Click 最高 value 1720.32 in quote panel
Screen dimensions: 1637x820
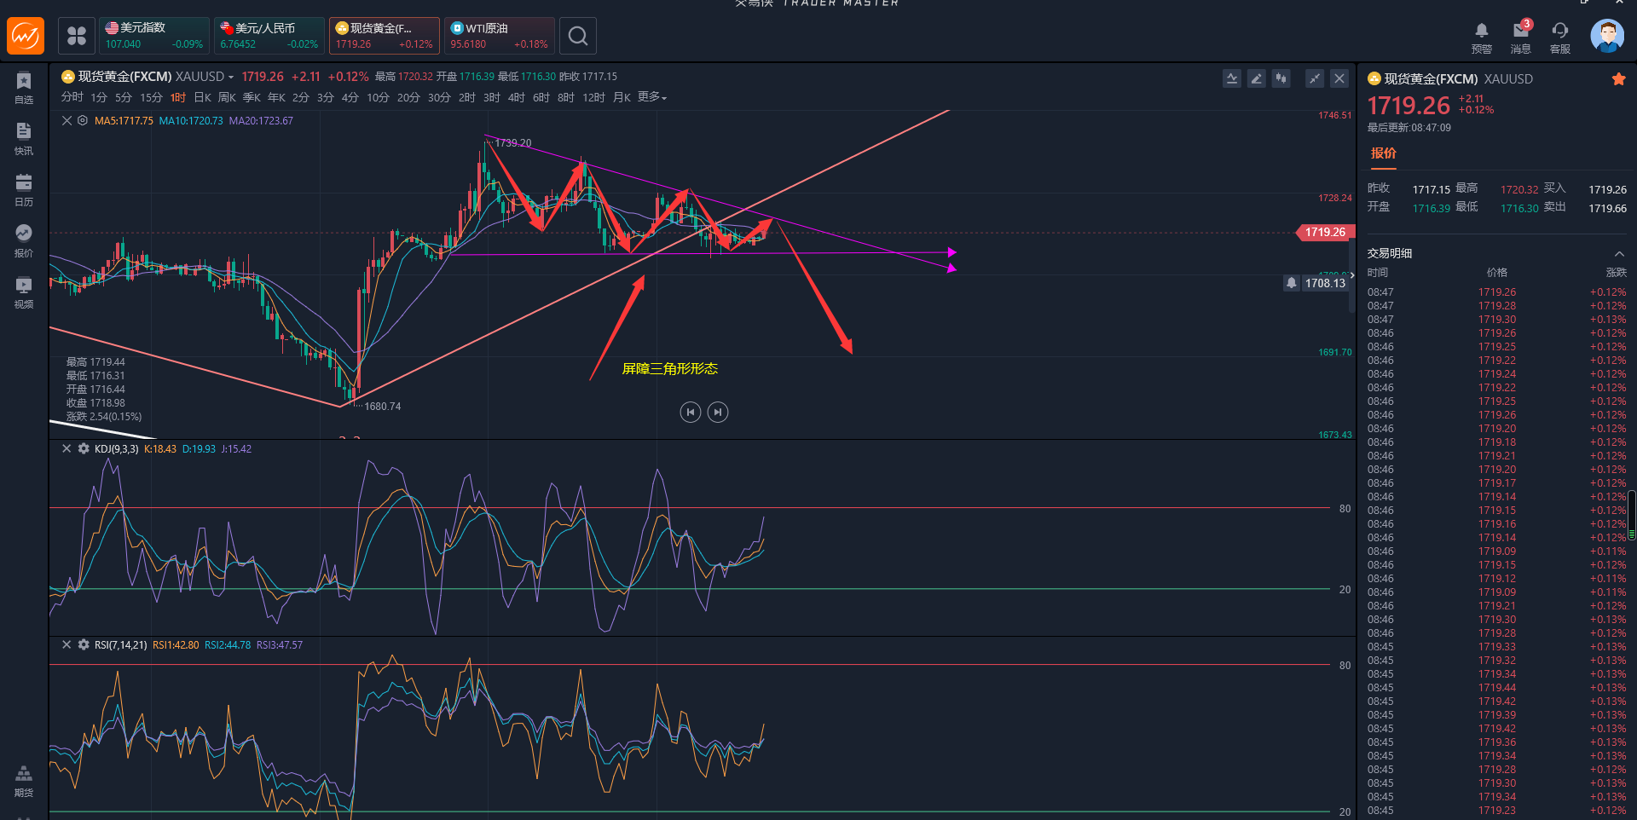1519,189
